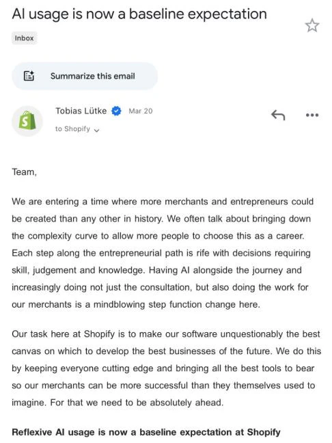Click the paragraph beginning 'Our task here'
This screenshot has height=443, width=332.
coord(167,368)
